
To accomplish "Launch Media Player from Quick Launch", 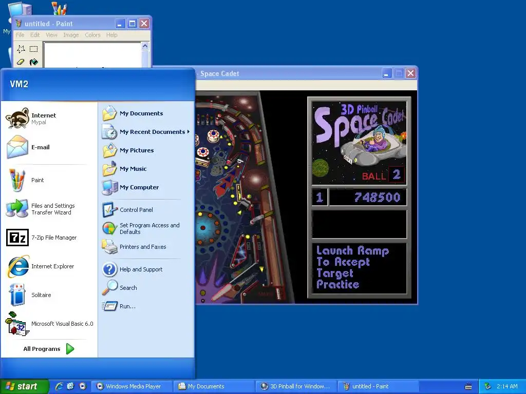I will click(x=83, y=386).
